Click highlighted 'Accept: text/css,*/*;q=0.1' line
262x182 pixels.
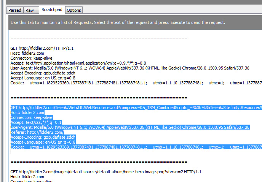[x=36, y=122]
